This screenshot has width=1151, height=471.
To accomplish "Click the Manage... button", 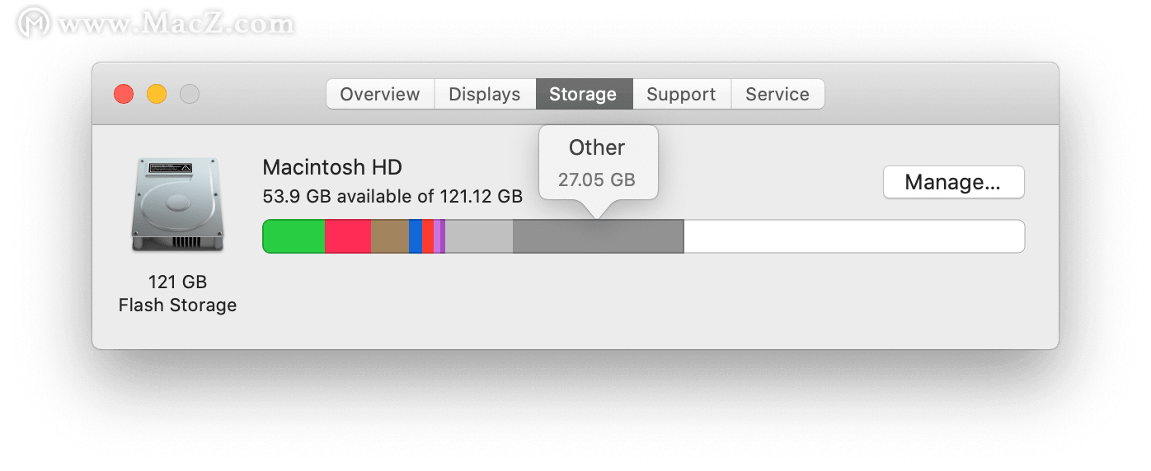I will [953, 182].
